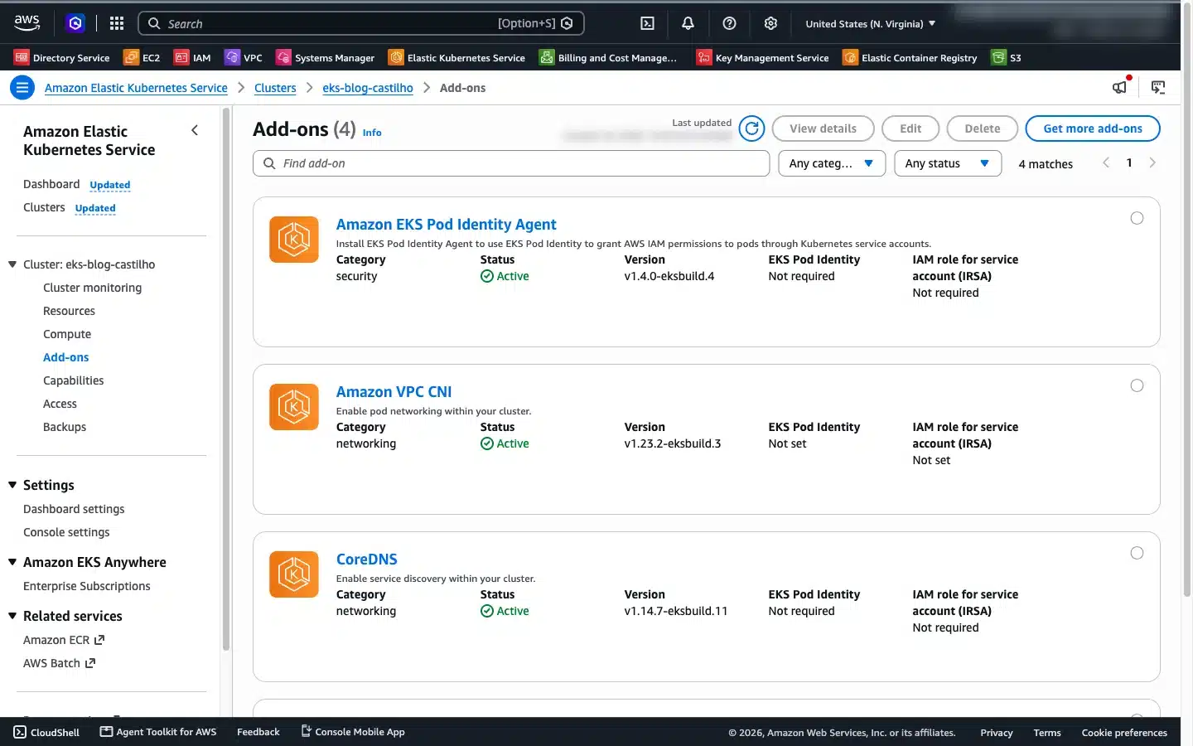
Task: Open the Amazon Q icon beside the AWS logo
Action: (x=75, y=23)
